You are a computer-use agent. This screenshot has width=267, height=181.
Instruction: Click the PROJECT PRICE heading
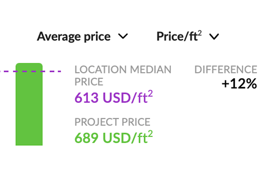112,122
